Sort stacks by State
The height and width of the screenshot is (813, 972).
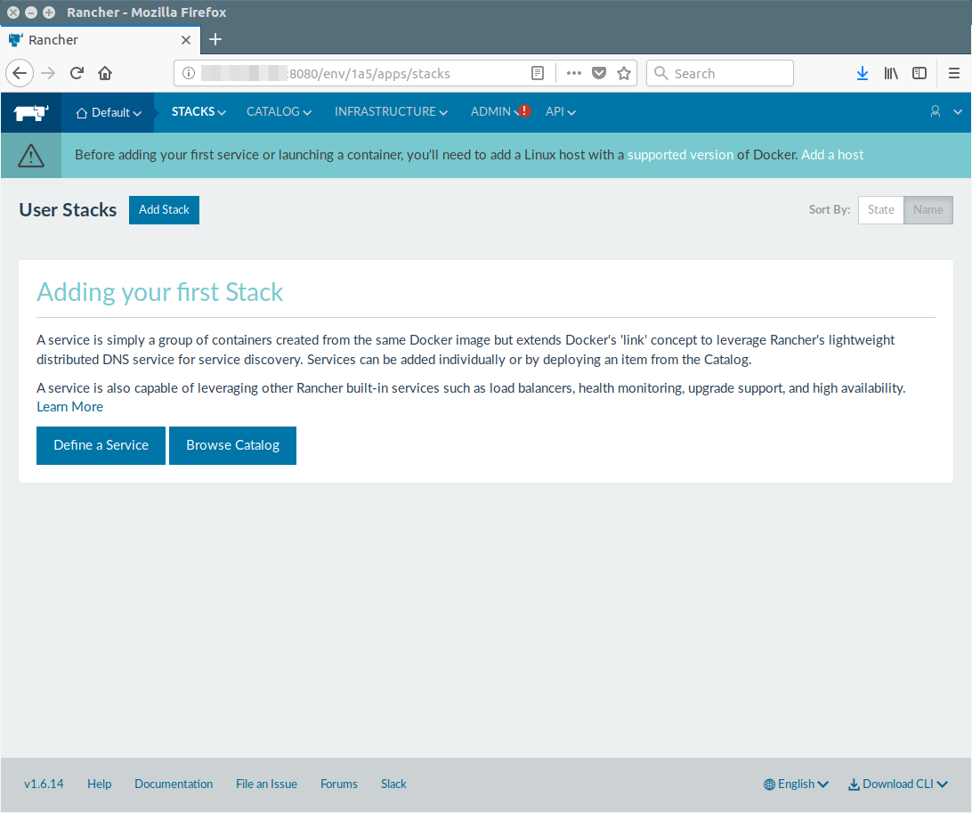click(880, 210)
